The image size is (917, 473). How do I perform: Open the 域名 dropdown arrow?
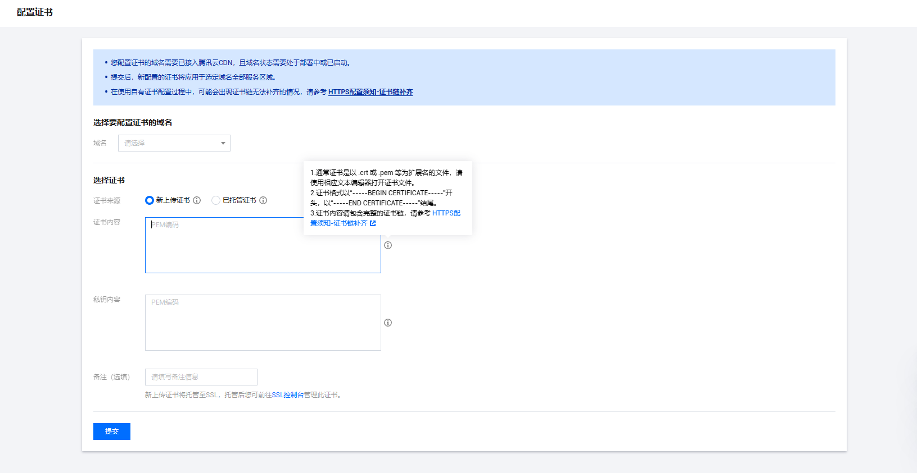[x=223, y=143]
